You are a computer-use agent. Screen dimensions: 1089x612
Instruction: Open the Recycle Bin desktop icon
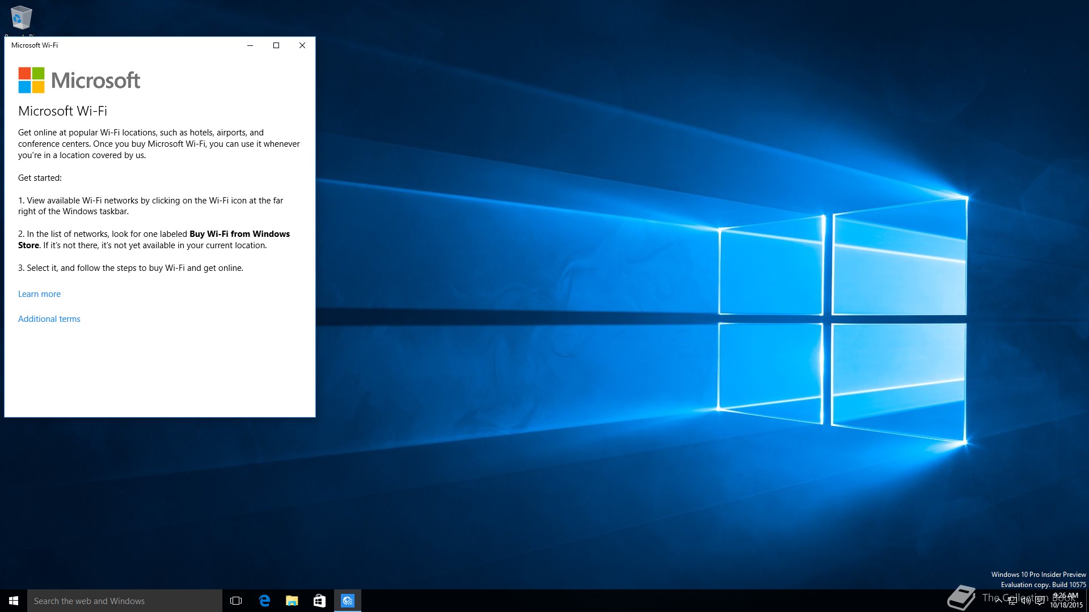pyautogui.click(x=21, y=18)
